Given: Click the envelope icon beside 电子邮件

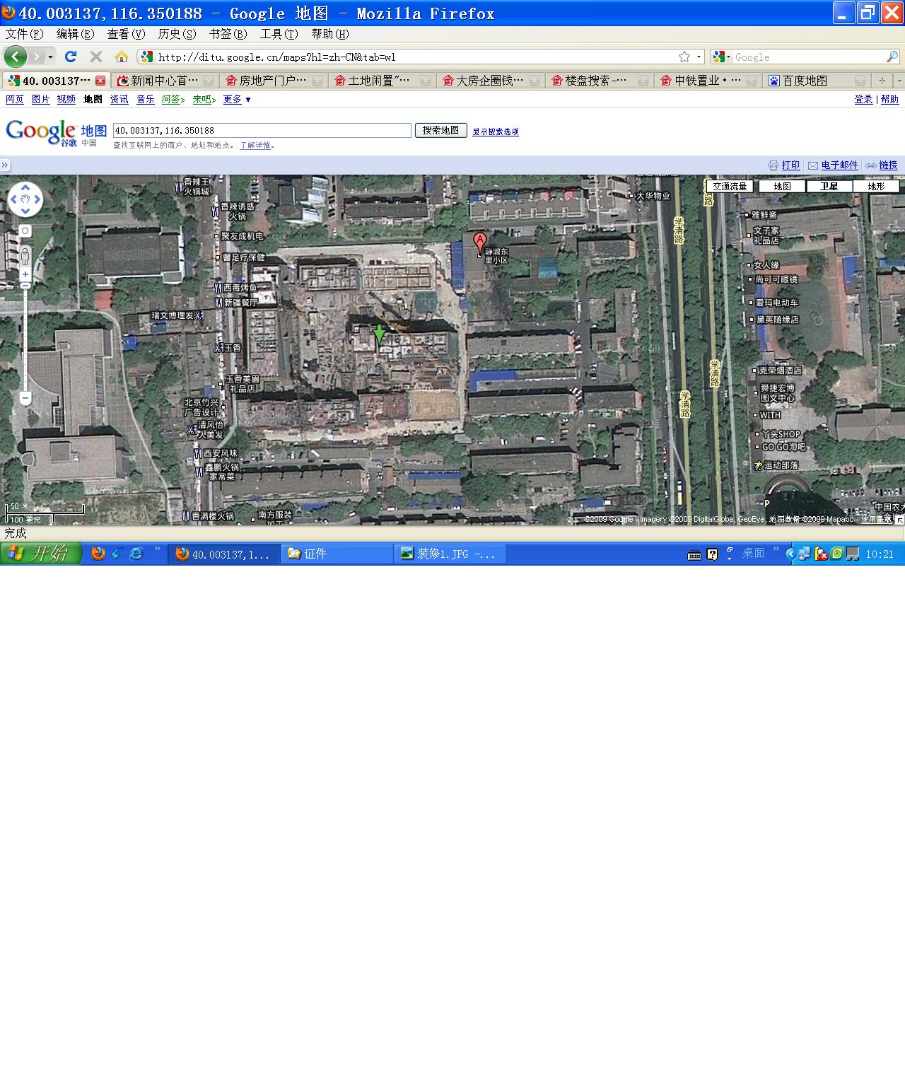Looking at the screenshot, I should 813,165.
